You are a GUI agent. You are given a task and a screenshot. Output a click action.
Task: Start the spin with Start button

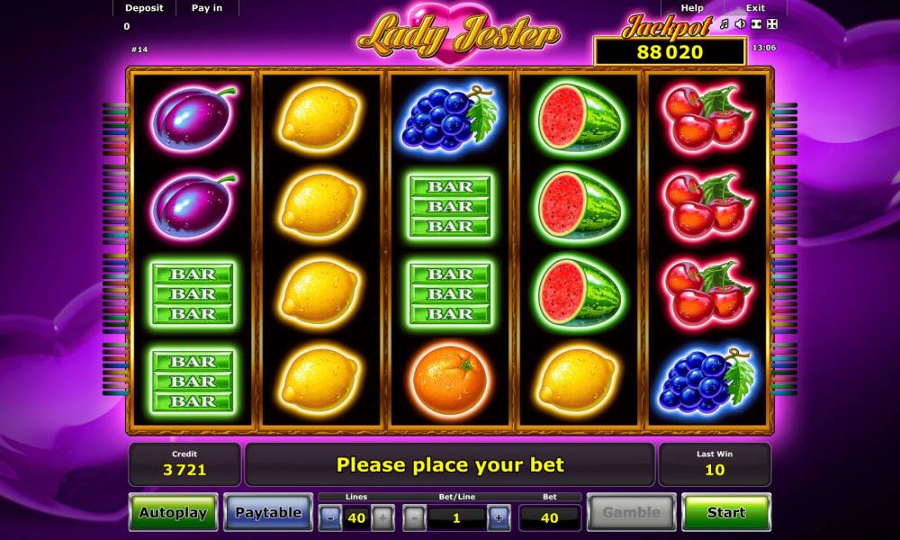[x=726, y=512]
